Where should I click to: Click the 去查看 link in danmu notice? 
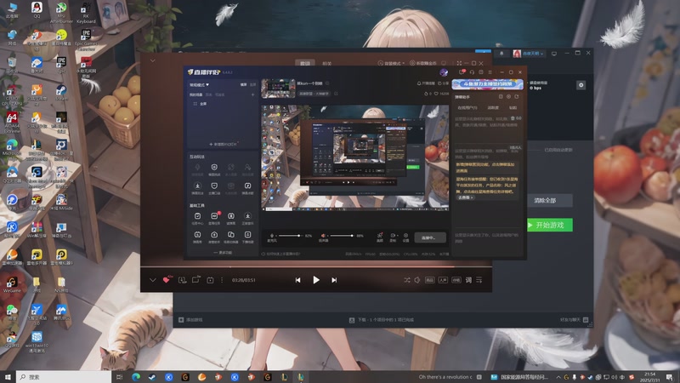pos(465,197)
